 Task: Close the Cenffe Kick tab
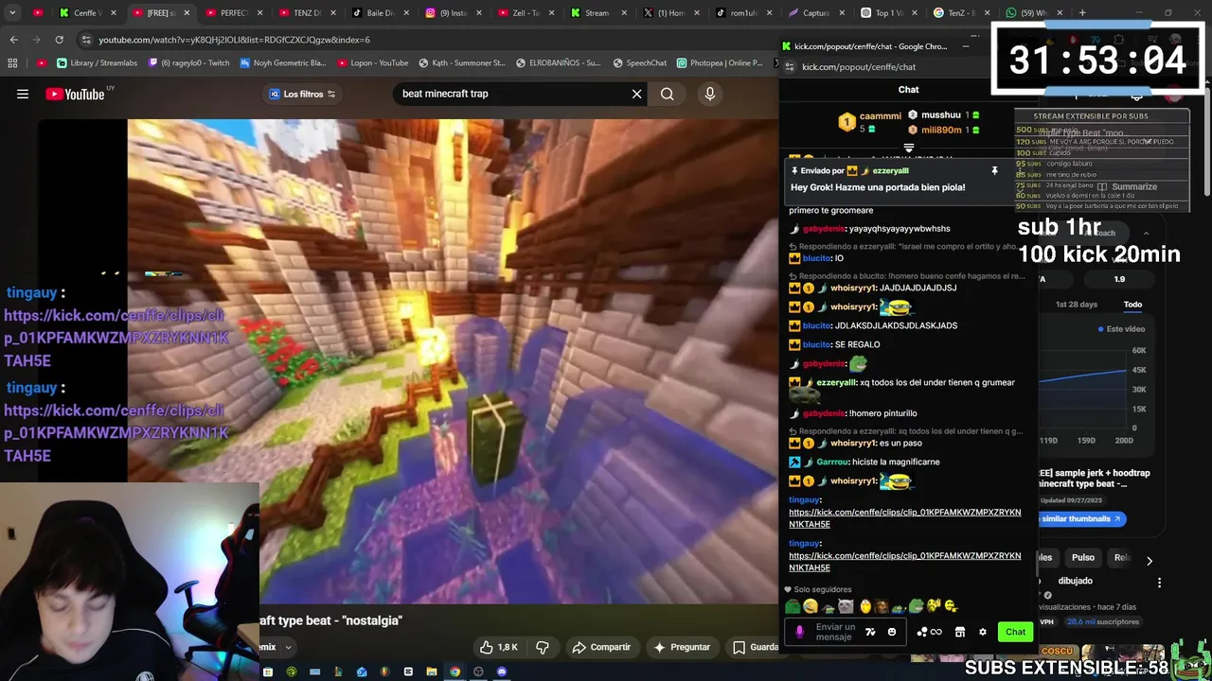point(112,12)
